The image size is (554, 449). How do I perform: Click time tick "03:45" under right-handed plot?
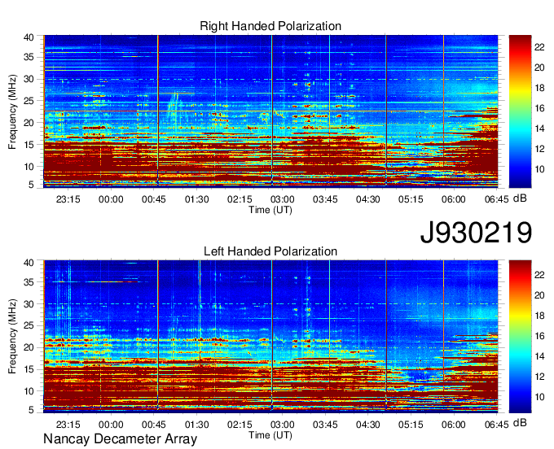325,199
